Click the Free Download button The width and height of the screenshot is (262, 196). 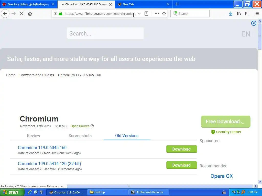click(225, 122)
